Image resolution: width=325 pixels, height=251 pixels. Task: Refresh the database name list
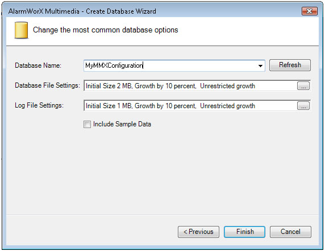pyautogui.click(x=290, y=65)
